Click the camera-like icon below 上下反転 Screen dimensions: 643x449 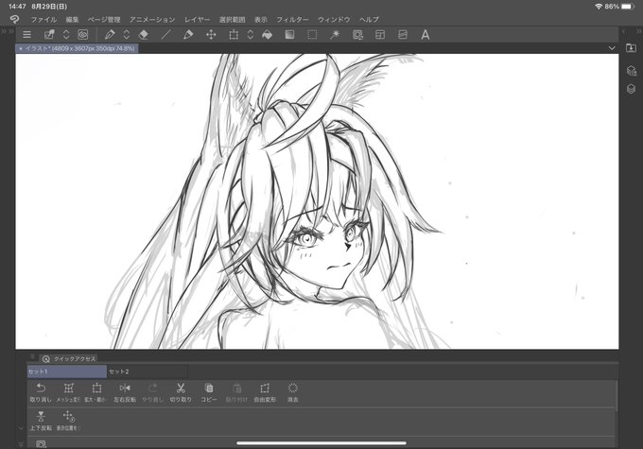coord(41,444)
